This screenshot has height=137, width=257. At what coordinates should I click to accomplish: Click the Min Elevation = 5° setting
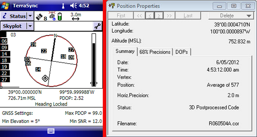[21, 121]
